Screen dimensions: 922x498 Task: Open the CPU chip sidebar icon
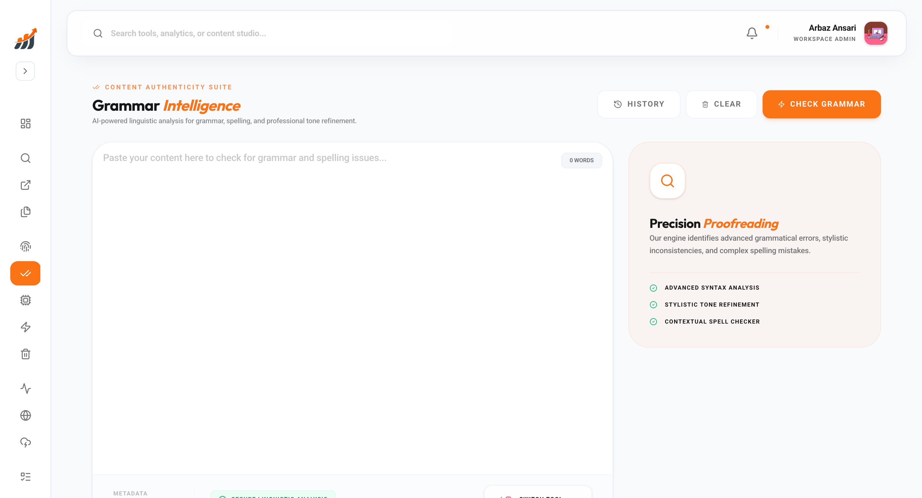click(x=25, y=300)
